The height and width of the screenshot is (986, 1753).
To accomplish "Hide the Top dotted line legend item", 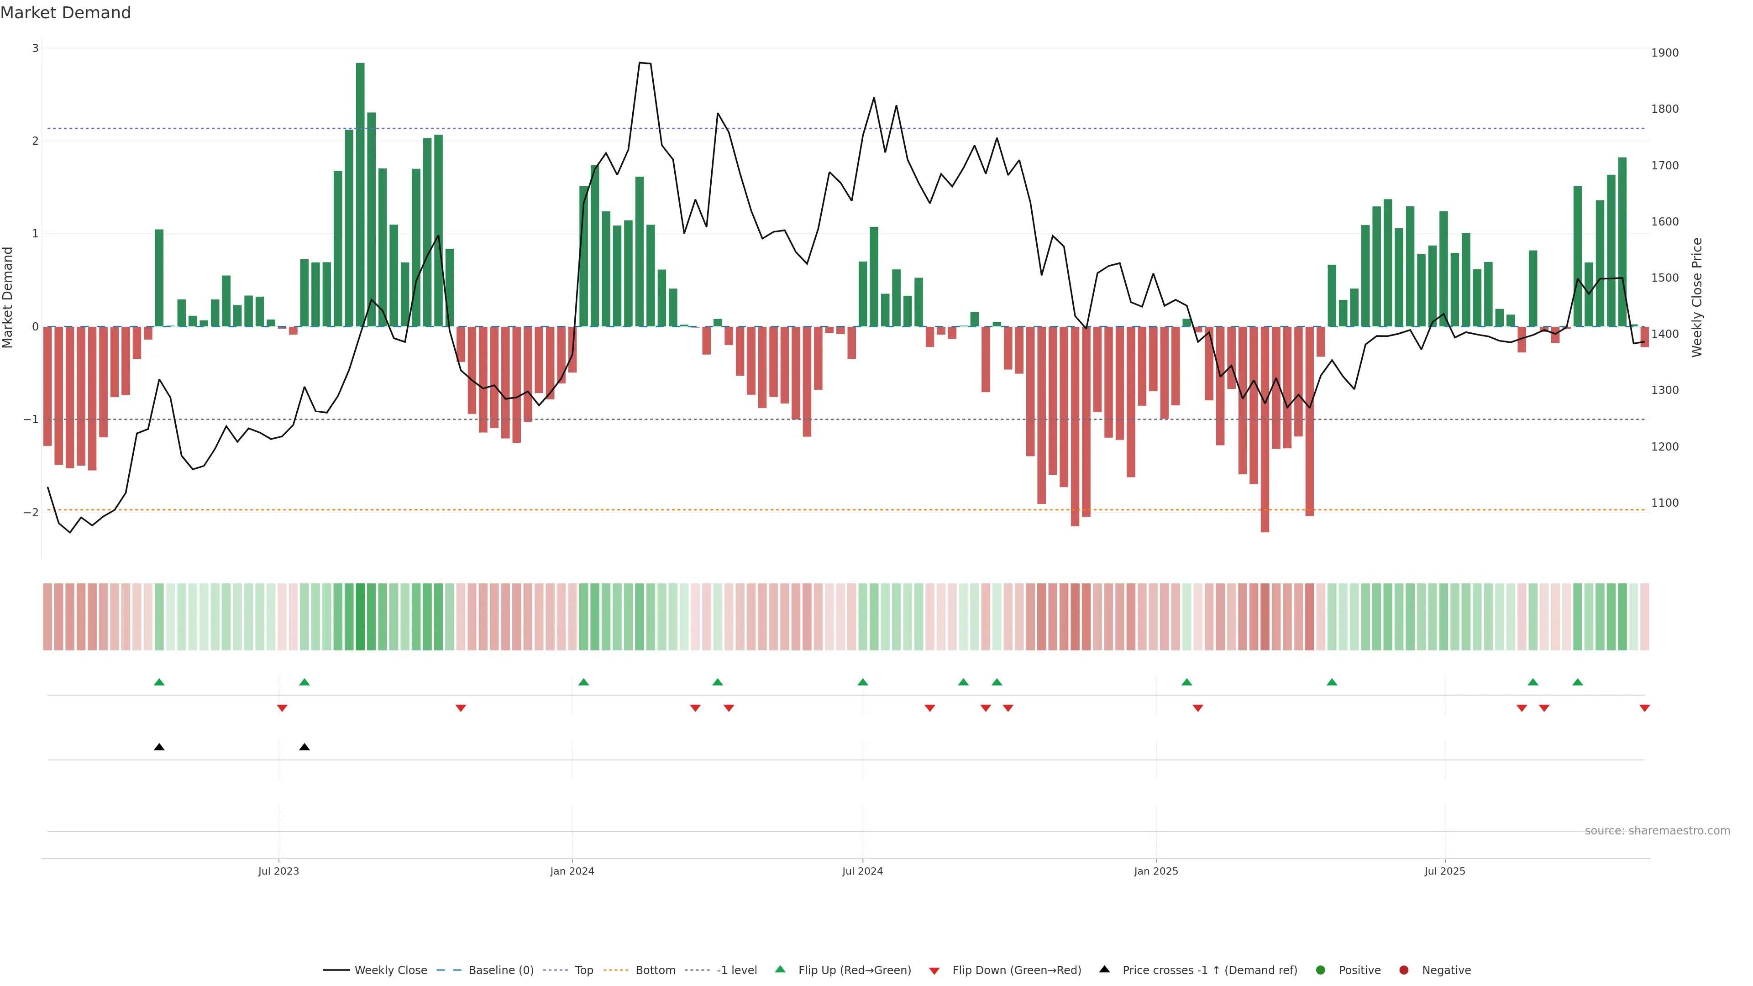I will pyautogui.click(x=583, y=970).
